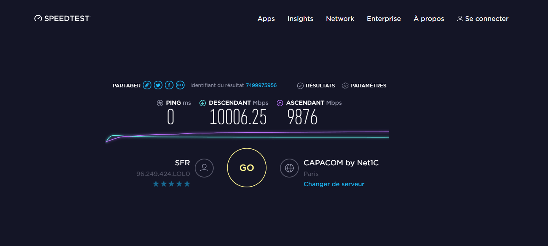
Task: Copy the result link via chain icon
Action: (147, 85)
